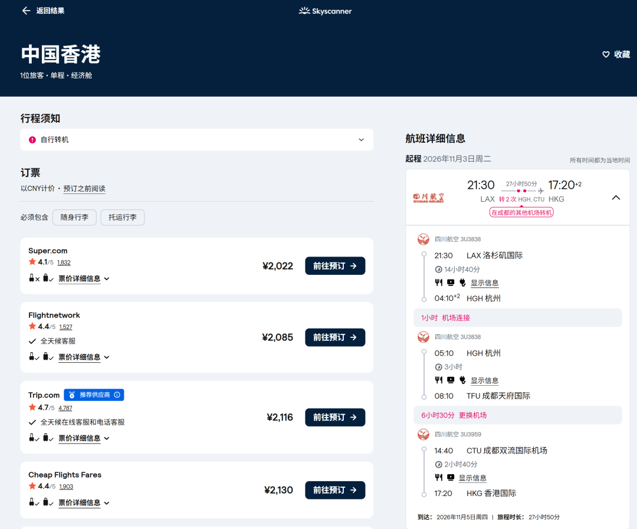Open 显示信息 for HGH to TFU segment
637x529 pixels.
(484, 380)
